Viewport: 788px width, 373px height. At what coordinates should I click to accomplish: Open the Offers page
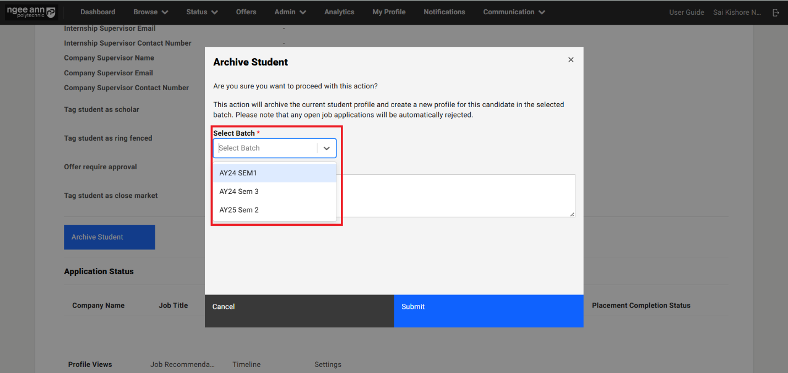[x=246, y=11]
